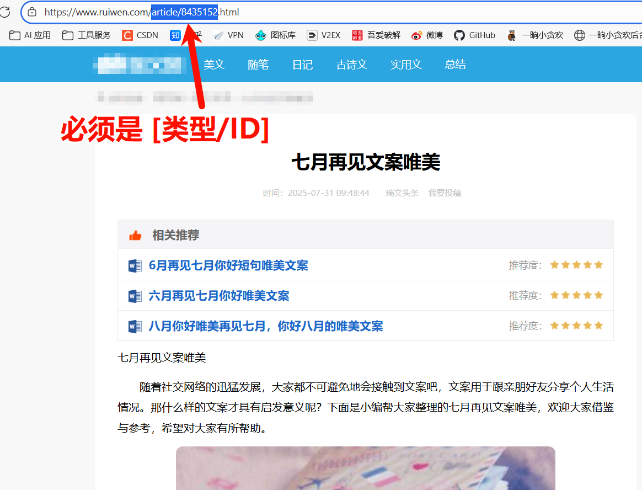This screenshot has height=490, width=642.
Task: Click the site lock icon in address bar
Action: click(32, 12)
